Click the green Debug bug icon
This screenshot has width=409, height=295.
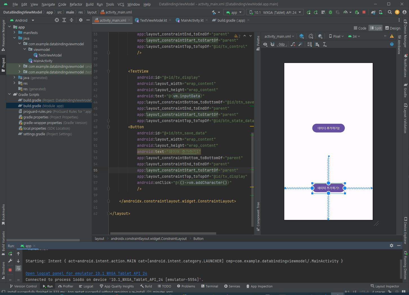coord(330,12)
